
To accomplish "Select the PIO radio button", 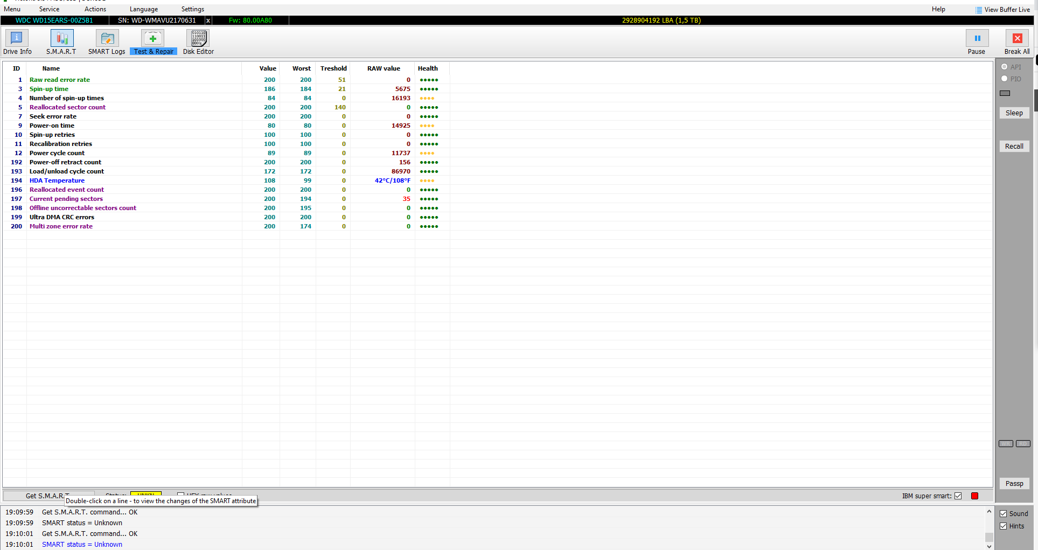I will tap(1004, 79).
